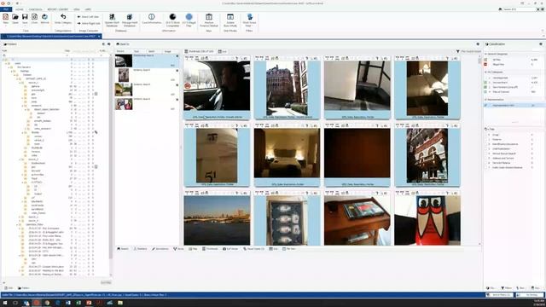Toggle the red Illegal Files category checkbox

[x=485, y=65]
